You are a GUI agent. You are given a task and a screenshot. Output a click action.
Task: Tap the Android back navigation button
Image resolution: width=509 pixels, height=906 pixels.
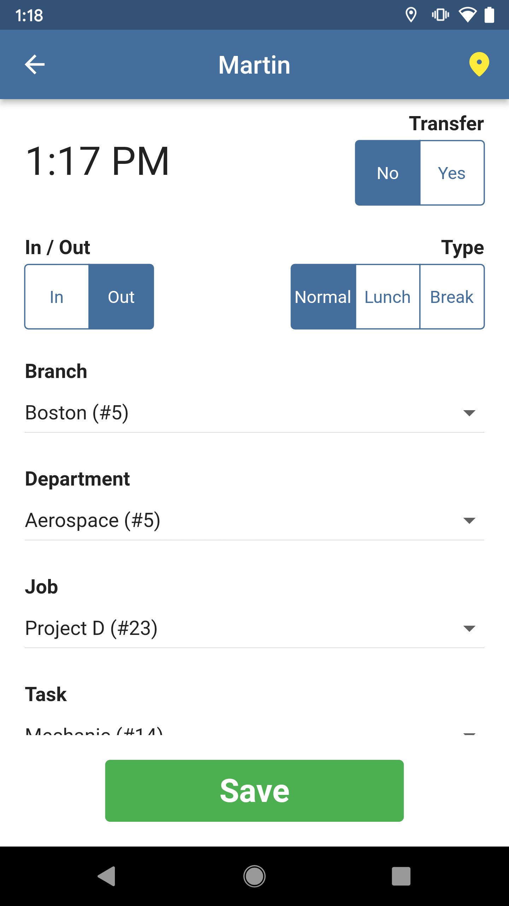107,876
